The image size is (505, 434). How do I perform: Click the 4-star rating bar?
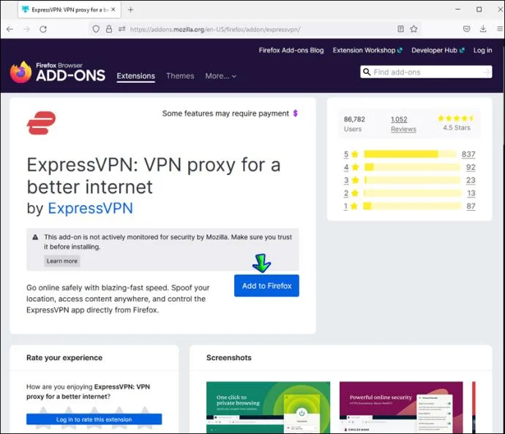tap(412, 167)
